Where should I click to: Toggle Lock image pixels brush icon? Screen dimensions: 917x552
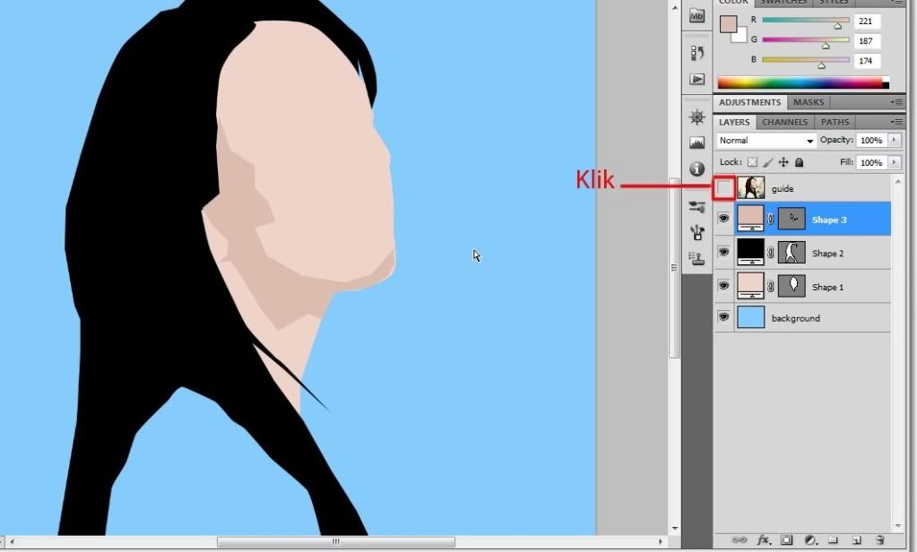pos(768,162)
